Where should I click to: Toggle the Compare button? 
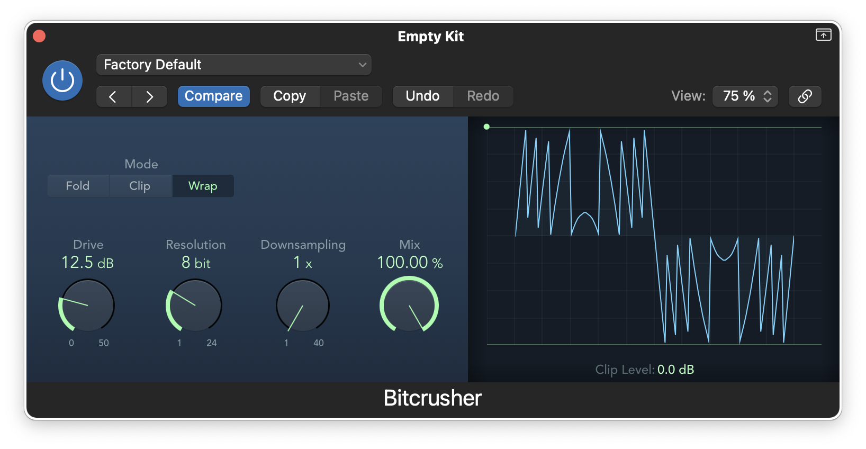[213, 96]
